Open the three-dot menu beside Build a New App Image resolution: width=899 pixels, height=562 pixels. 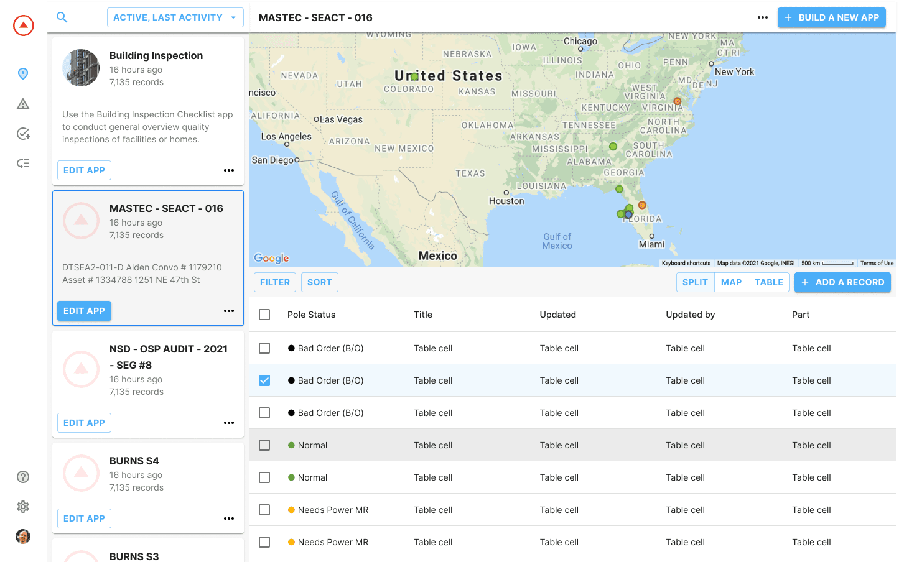763,17
